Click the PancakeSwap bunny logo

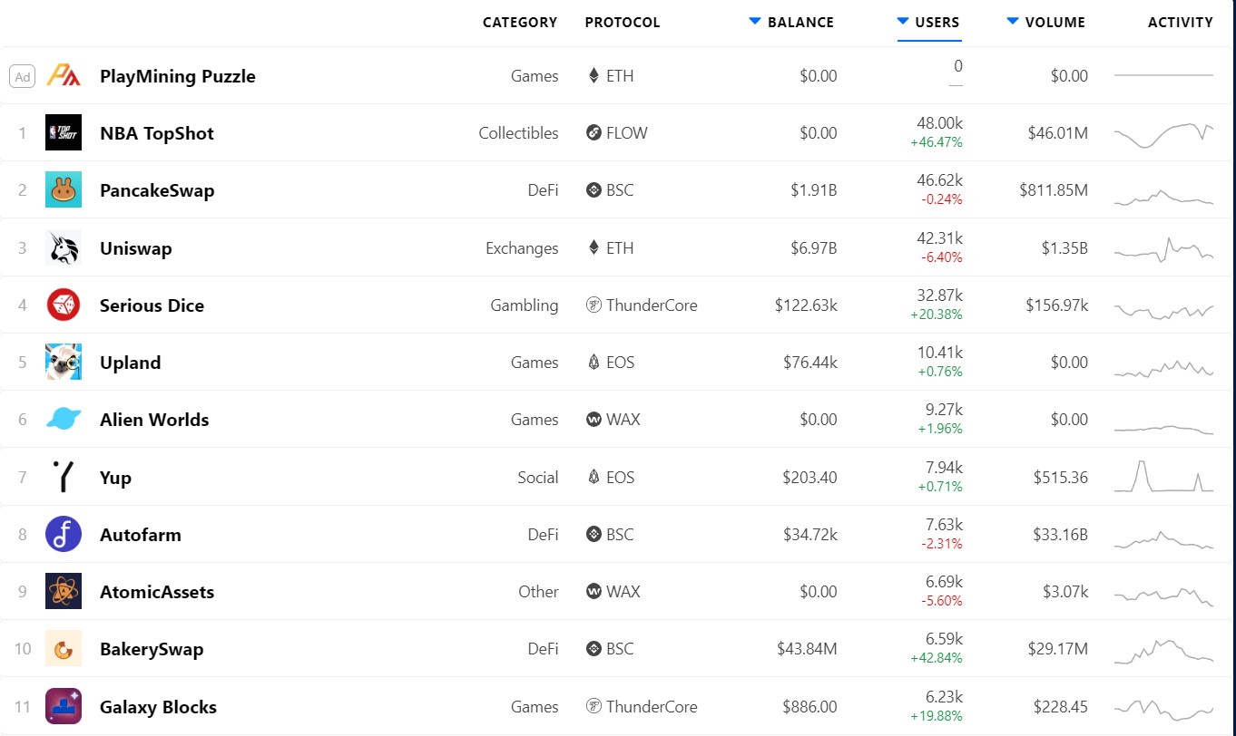tap(63, 190)
